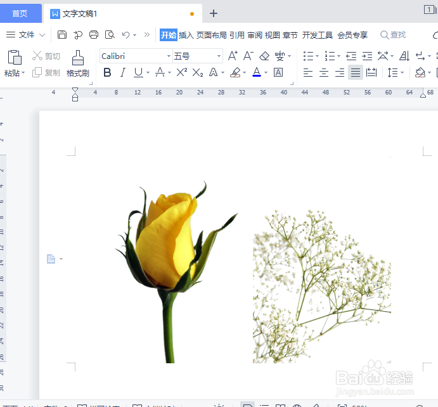Click the Cut (剪切) scissors button
Image resolution: width=438 pixels, height=407 pixels.
(x=46, y=56)
